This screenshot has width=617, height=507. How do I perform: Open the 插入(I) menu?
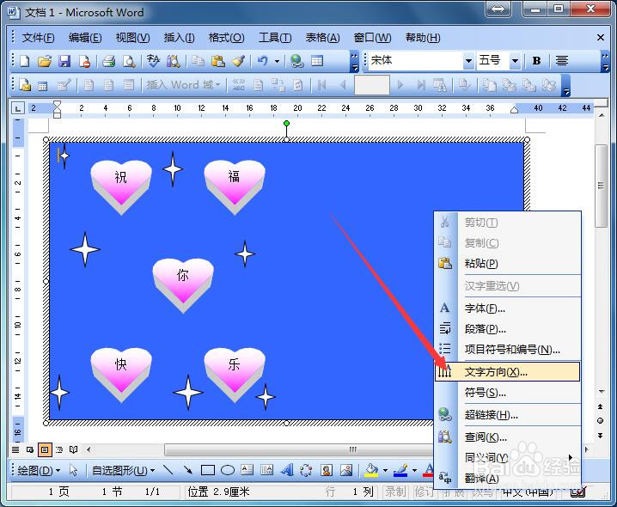click(x=179, y=38)
